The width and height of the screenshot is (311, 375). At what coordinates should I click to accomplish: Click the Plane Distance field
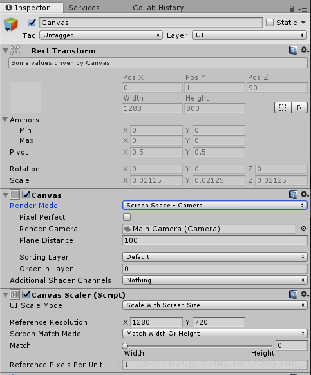click(214, 240)
